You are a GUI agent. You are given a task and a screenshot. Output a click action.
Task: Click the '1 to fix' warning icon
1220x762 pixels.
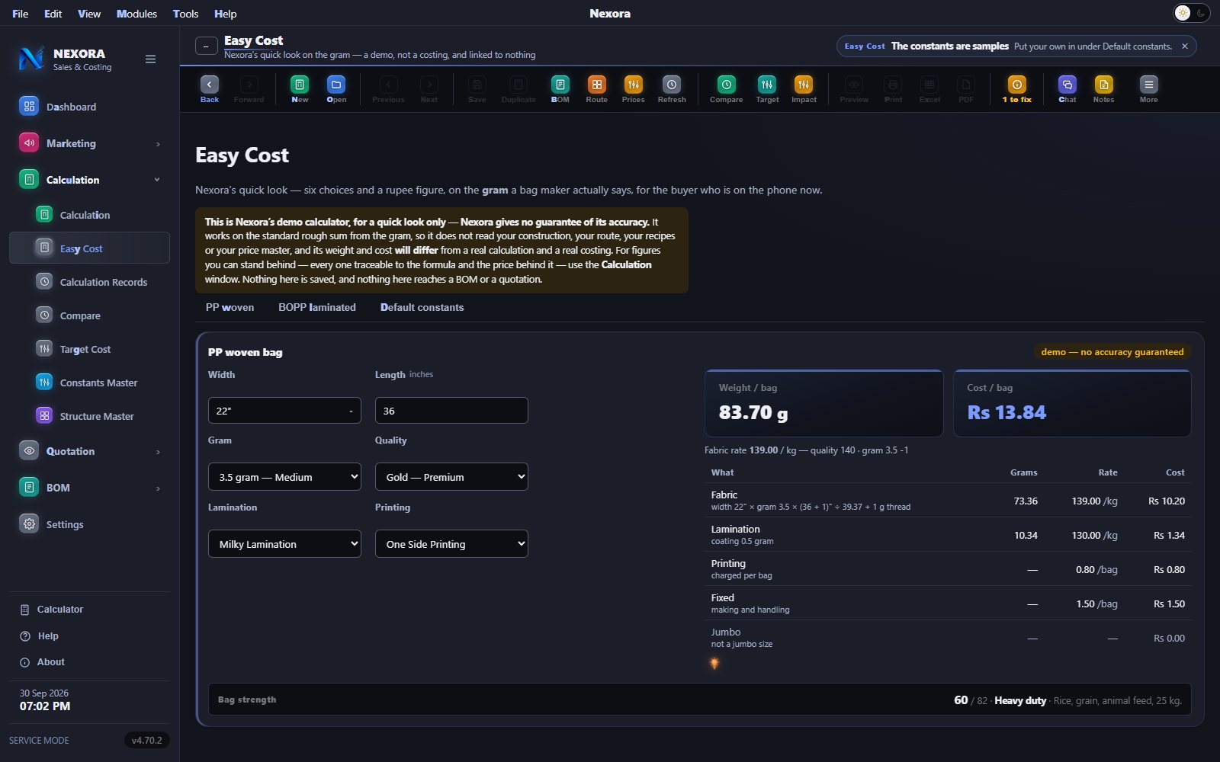(1017, 89)
